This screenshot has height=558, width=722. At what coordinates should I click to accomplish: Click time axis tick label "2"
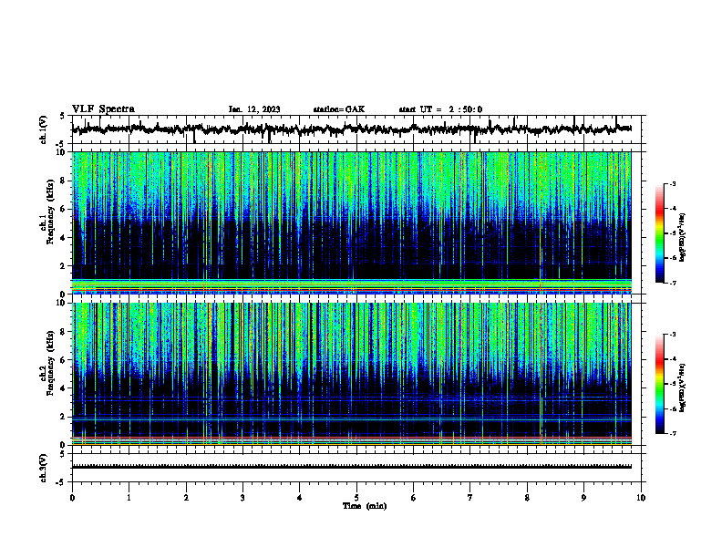(x=186, y=498)
